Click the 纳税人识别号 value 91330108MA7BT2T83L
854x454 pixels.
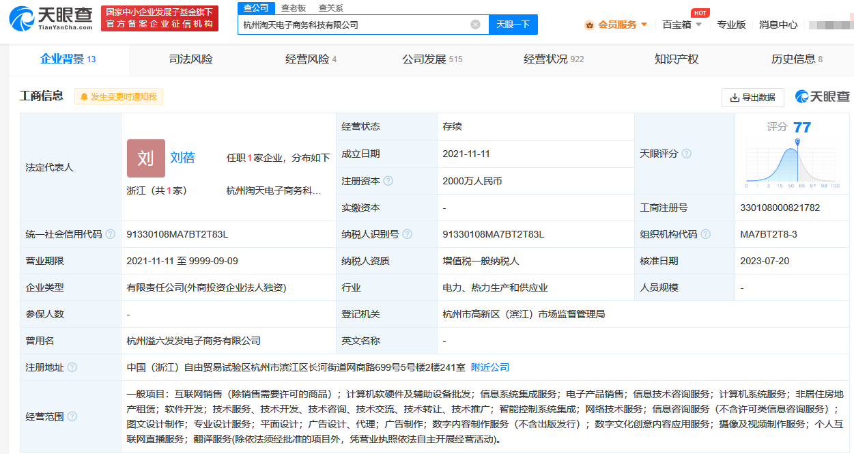click(x=494, y=234)
